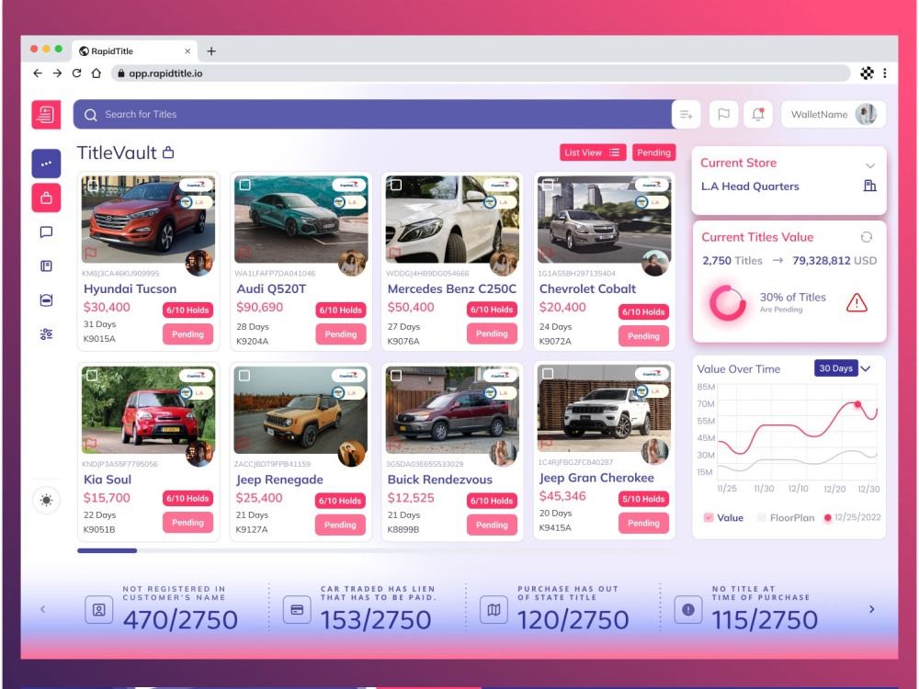Switch to List View
This screenshot has height=689, width=919.
pyautogui.click(x=593, y=152)
